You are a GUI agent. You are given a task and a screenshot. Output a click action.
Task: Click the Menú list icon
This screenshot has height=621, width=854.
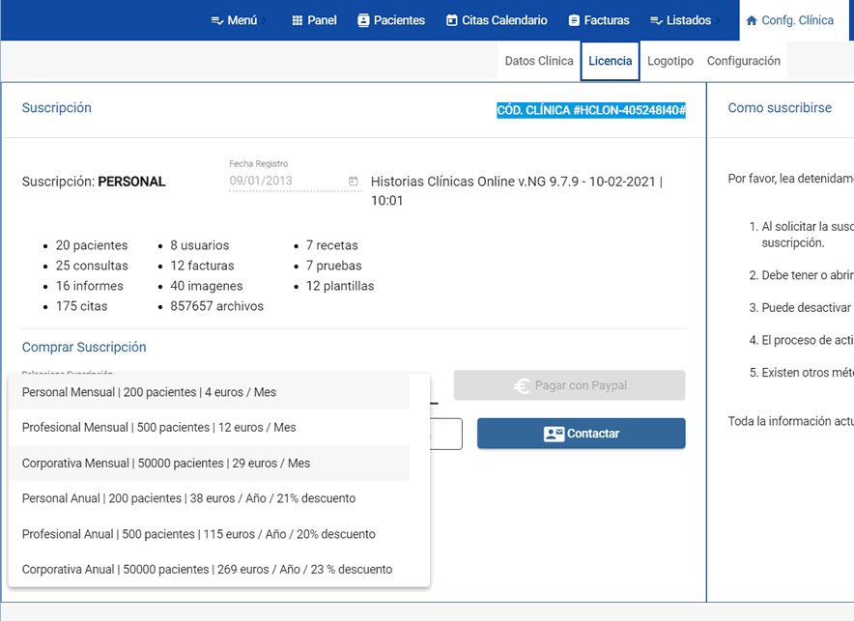pyautogui.click(x=217, y=20)
